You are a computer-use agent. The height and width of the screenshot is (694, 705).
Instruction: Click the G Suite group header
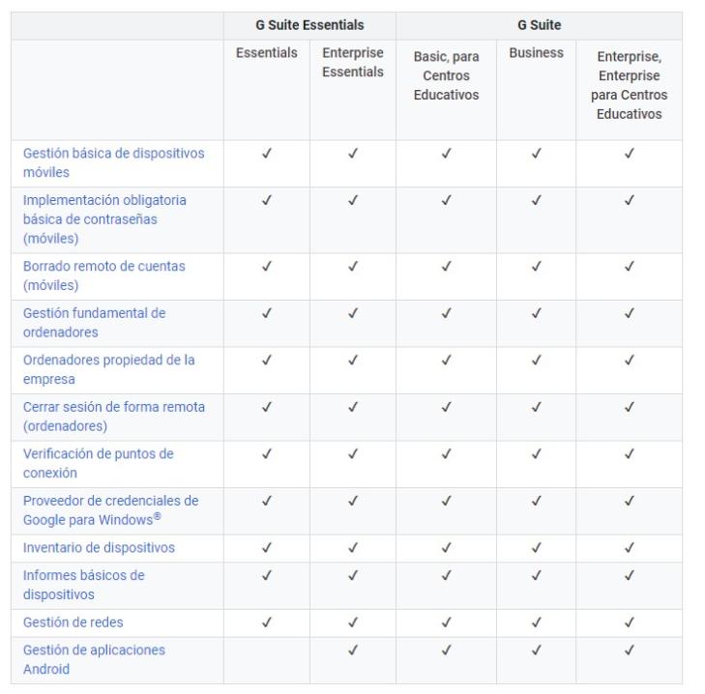(539, 25)
